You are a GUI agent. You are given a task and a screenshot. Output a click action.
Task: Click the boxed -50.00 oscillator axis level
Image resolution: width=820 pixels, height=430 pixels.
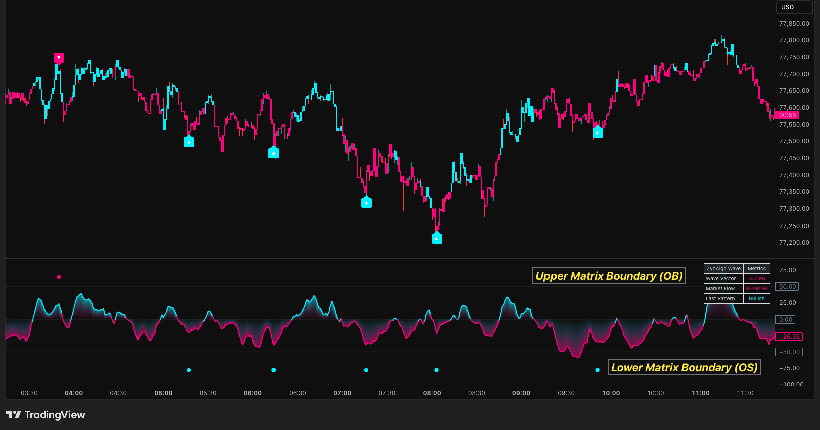pos(789,352)
